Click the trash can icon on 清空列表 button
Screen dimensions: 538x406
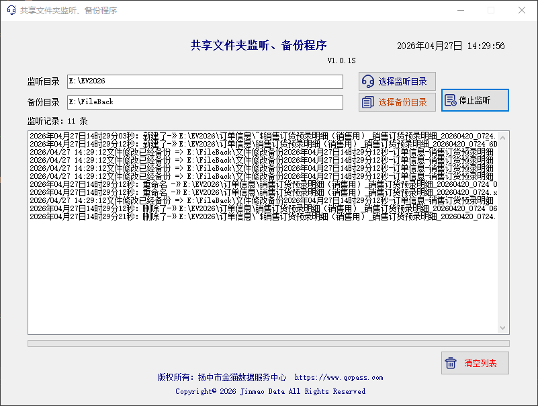(x=450, y=362)
